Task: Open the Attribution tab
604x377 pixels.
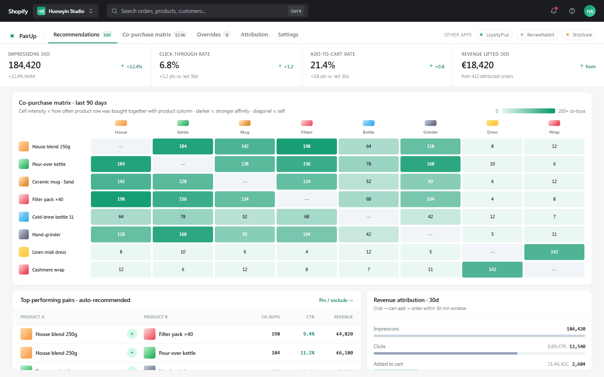Action: (254, 35)
